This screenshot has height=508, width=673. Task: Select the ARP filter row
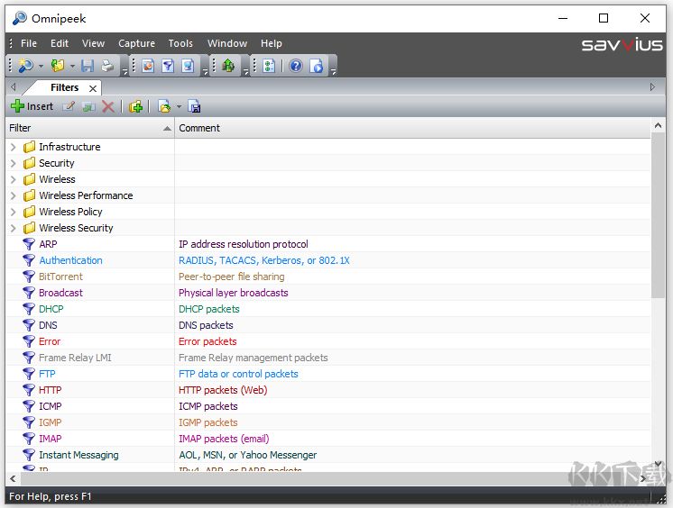click(x=328, y=244)
